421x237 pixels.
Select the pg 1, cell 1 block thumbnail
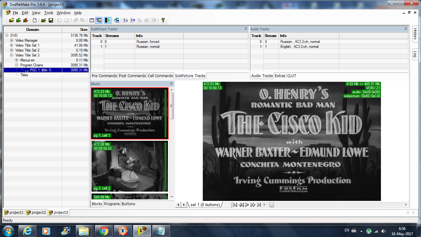coord(130,113)
